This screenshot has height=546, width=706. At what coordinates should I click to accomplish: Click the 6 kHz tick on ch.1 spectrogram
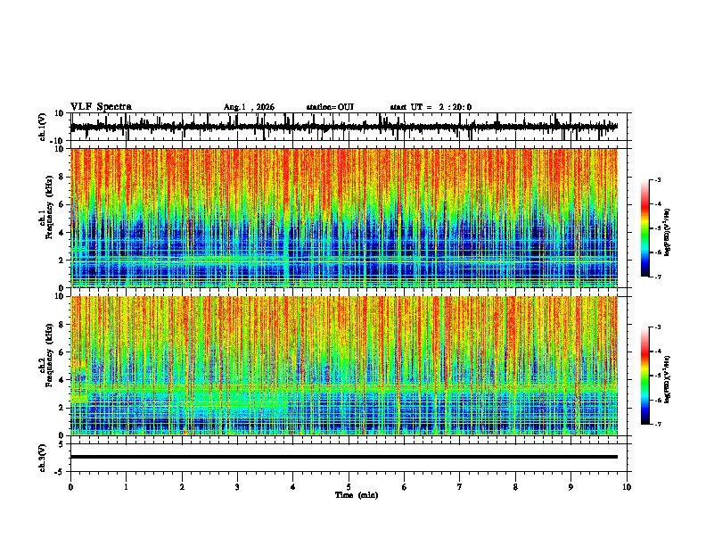coord(62,204)
